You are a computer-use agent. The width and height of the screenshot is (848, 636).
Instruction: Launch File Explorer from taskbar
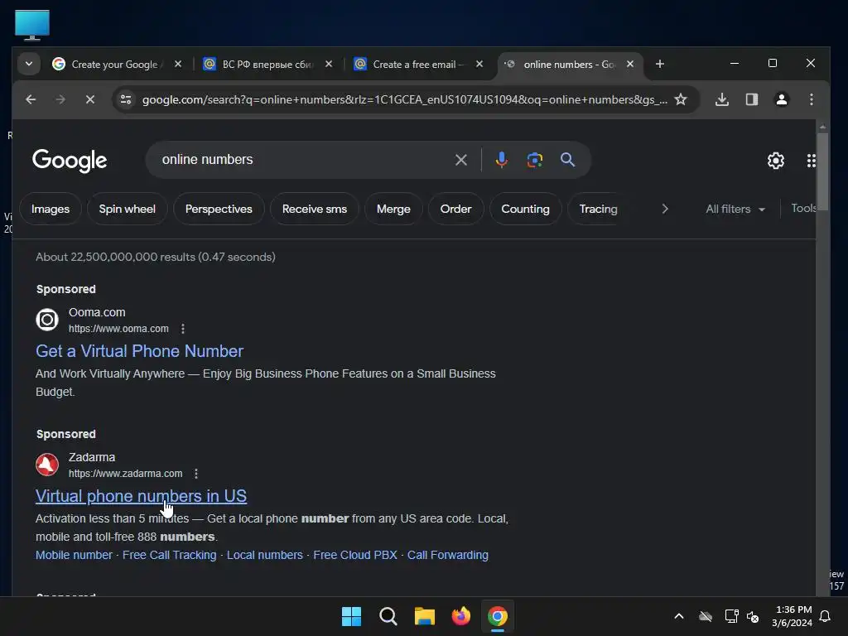[x=425, y=616]
